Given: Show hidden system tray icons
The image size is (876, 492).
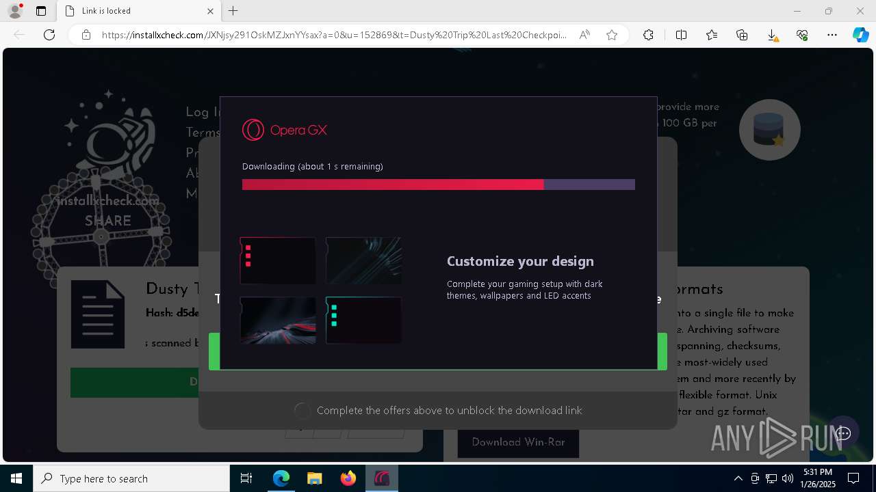Looking at the screenshot, I should 738,478.
